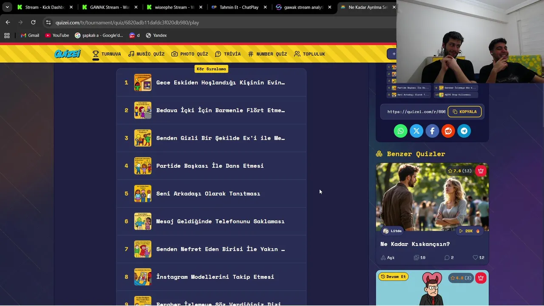This screenshot has width=544, height=306.
Task: Click the Devam Et badge
Action: [393, 277]
